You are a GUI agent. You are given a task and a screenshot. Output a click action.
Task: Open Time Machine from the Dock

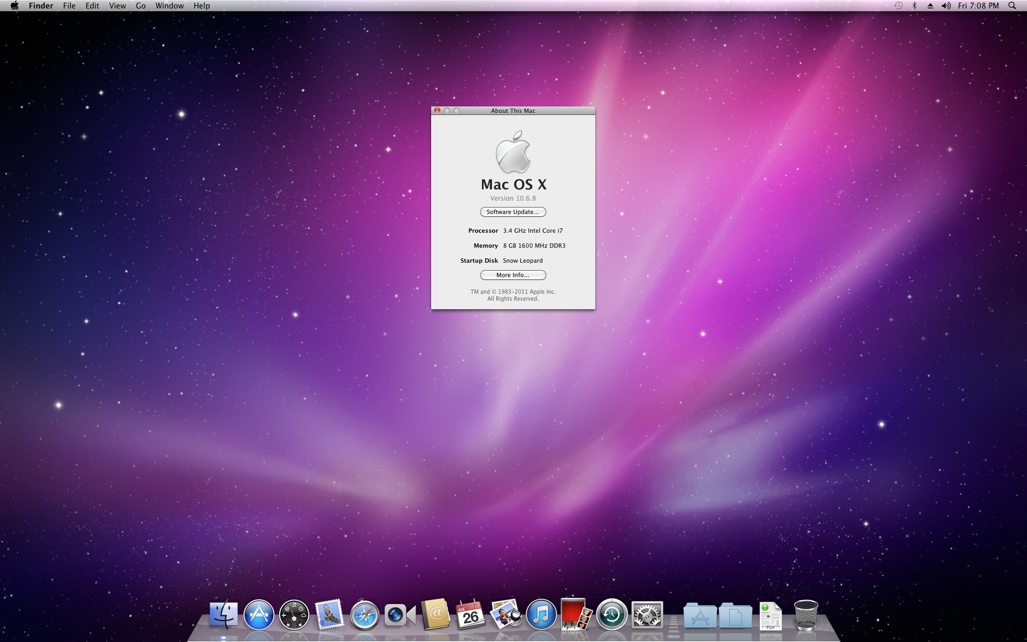tap(611, 615)
